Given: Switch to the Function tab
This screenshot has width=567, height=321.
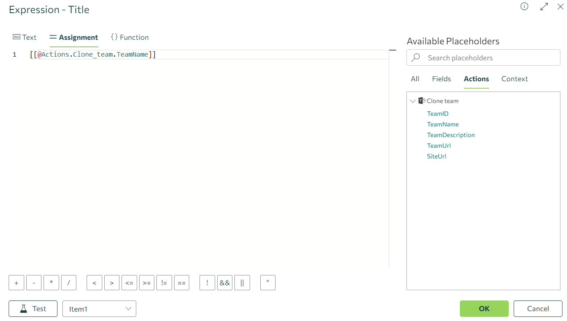Looking at the screenshot, I should [130, 37].
